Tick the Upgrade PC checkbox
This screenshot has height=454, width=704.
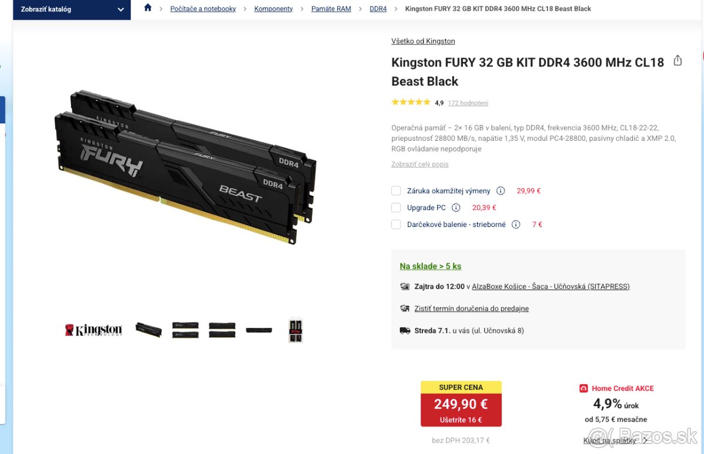click(x=396, y=208)
